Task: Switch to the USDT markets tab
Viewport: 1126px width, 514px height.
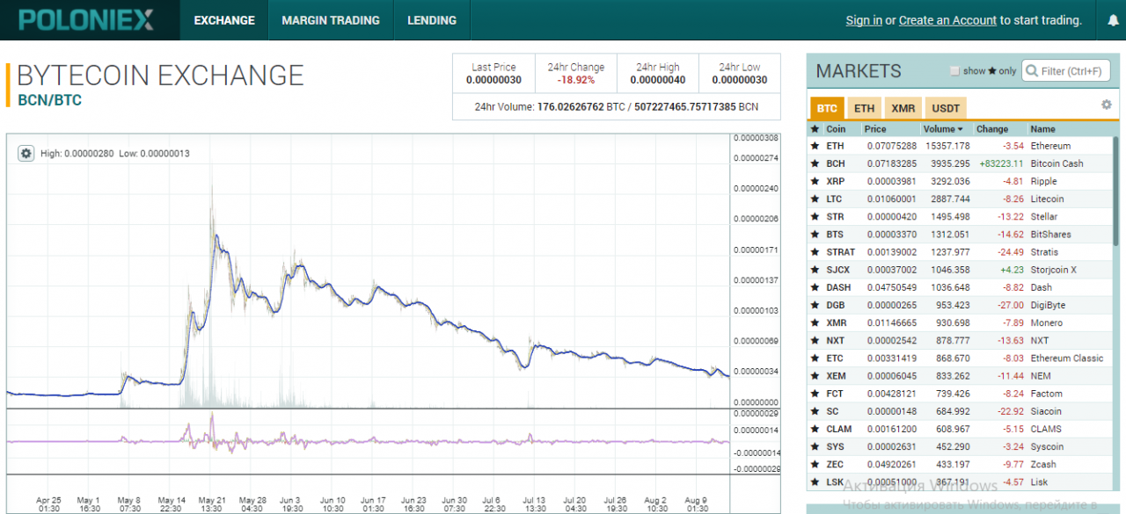Action: tap(946, 109)
